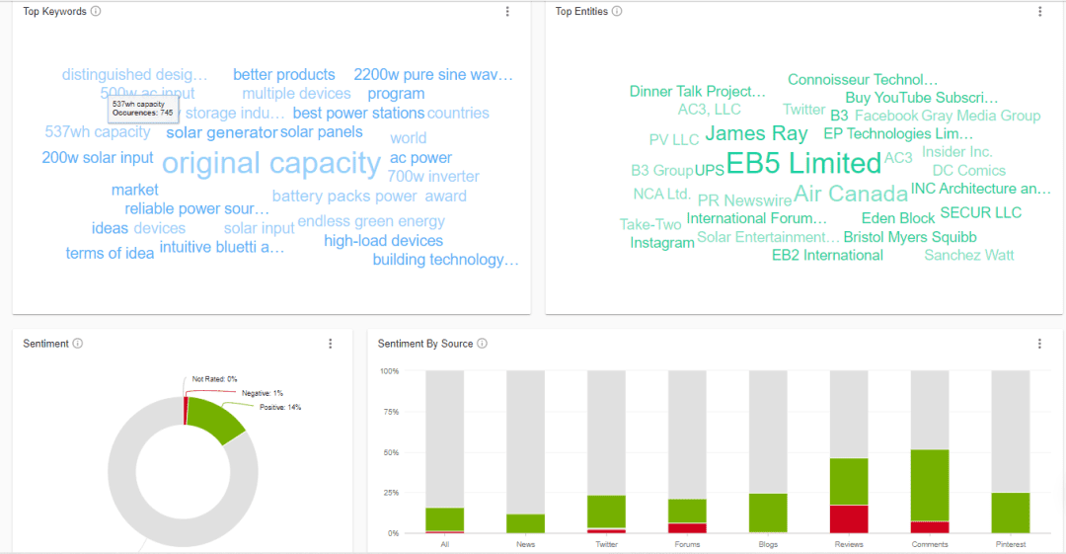This screenshot has width=1066, height=554.
Task: Click the 'better products' keyword
Action: coord(284,75)
